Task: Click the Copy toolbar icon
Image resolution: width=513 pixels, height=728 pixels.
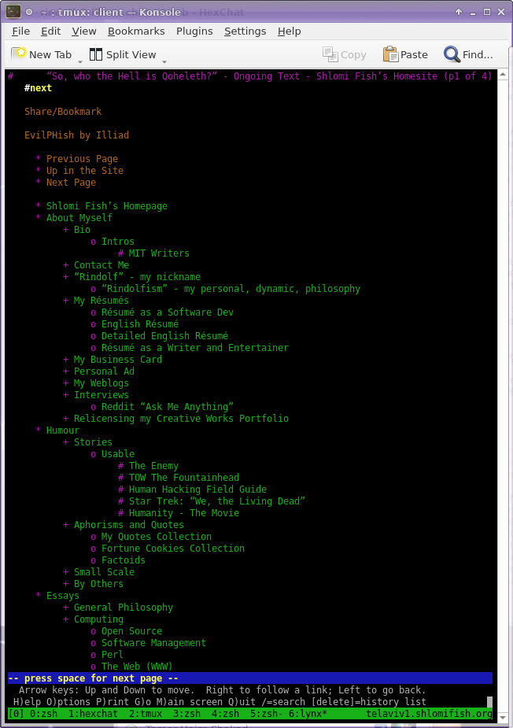Action: 330,54
